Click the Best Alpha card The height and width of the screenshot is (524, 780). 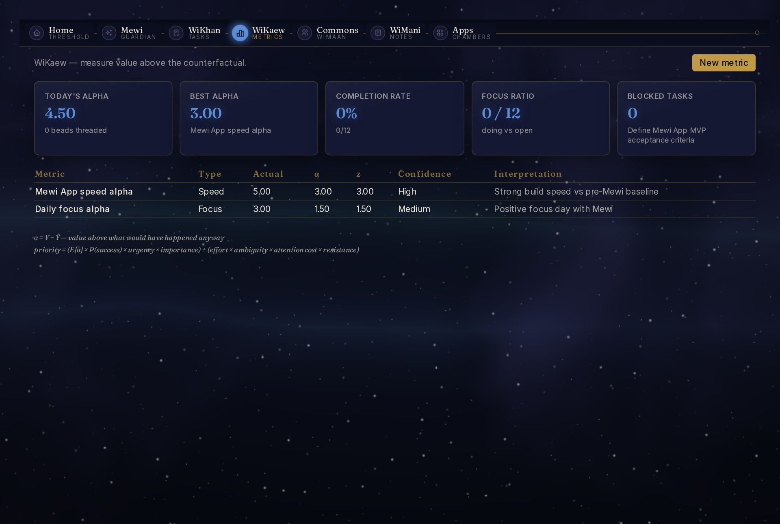click(x=249, y=118)
